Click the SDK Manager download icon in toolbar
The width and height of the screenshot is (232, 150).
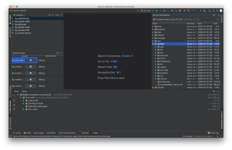tap(209, 11)
